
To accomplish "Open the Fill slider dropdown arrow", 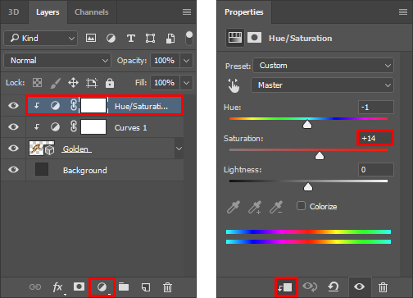I will pyautogui.click(x=186, y=83).
